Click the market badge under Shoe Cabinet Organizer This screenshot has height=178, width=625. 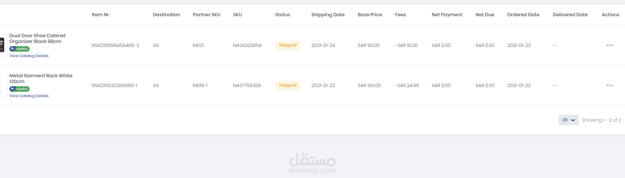[20, 49]
